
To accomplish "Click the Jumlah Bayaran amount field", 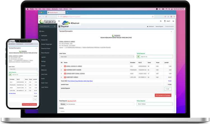I will pyautogui.click(x=168, y=89).
